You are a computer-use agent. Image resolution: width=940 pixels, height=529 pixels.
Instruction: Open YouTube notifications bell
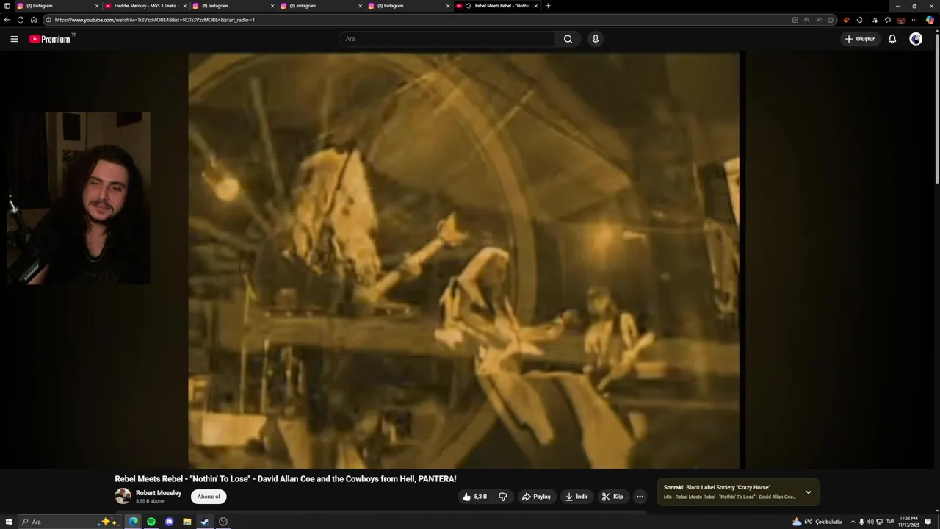tap(892, 39)
